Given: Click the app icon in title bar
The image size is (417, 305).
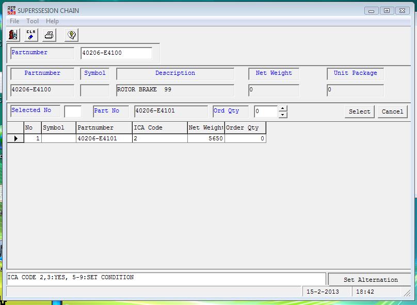Looking at the screenshot, I should point(11,10).
